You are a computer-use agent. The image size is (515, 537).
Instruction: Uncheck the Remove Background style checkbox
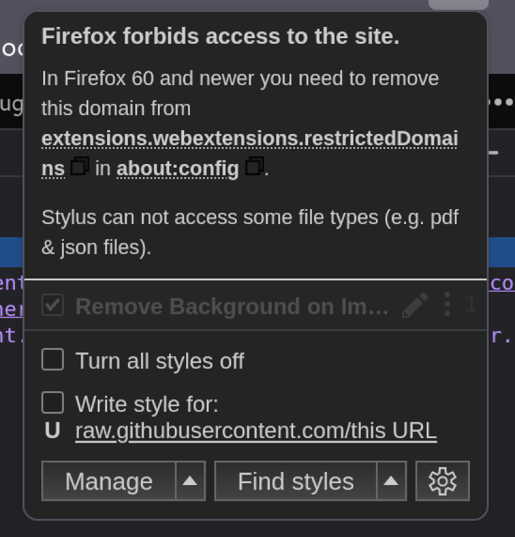coord(53,305)
